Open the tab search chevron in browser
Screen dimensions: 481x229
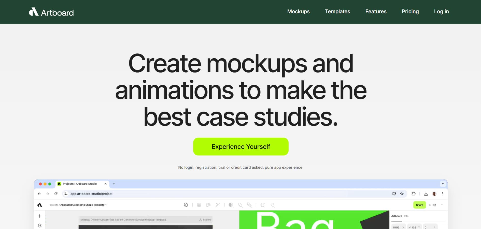click(443, 184)
